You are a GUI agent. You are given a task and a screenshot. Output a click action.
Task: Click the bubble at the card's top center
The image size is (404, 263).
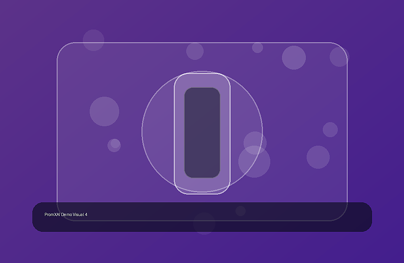point(195,51)
